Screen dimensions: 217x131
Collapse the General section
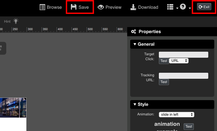(x=135, y=44)
